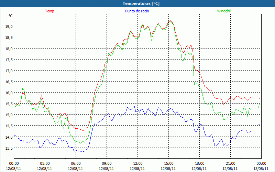Click the '06:00' time axis label
The image size is (275, 172).
pos(76,164)
